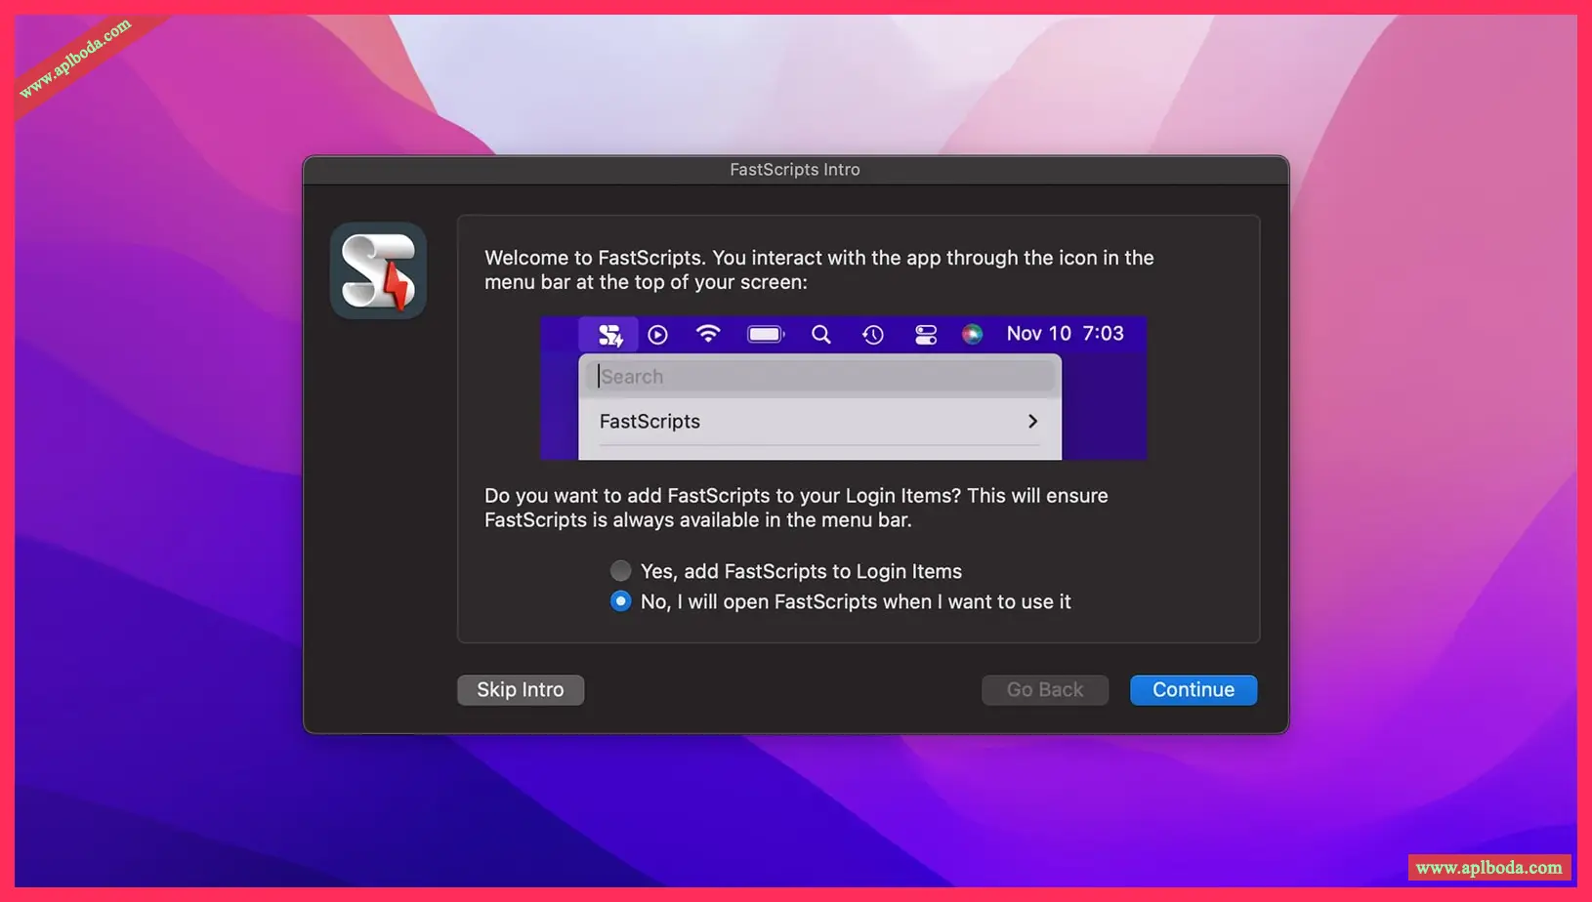This screenshot has height=902, width=1592.
Task: Open the FastScripts menu item
Action: 650,422
